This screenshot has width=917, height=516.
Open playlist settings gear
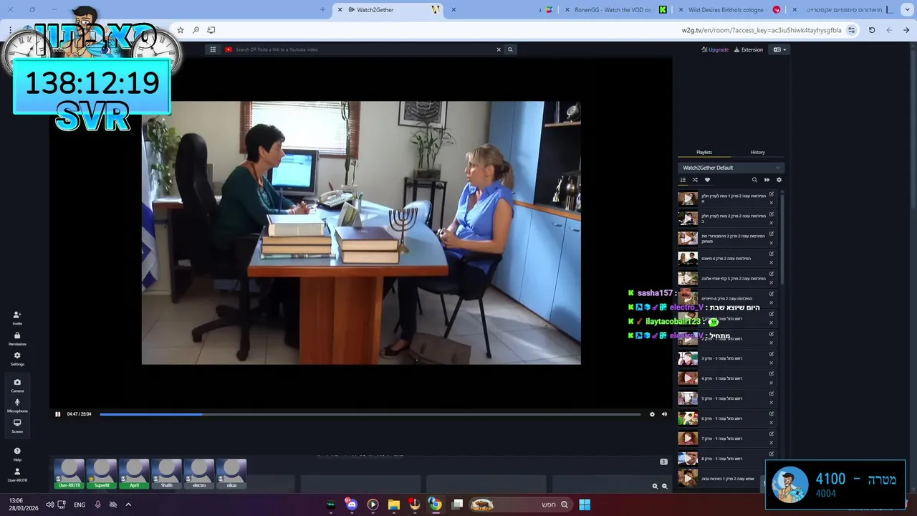coord(779,180)
